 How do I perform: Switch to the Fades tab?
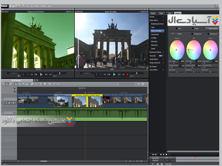tap(161, 13)
